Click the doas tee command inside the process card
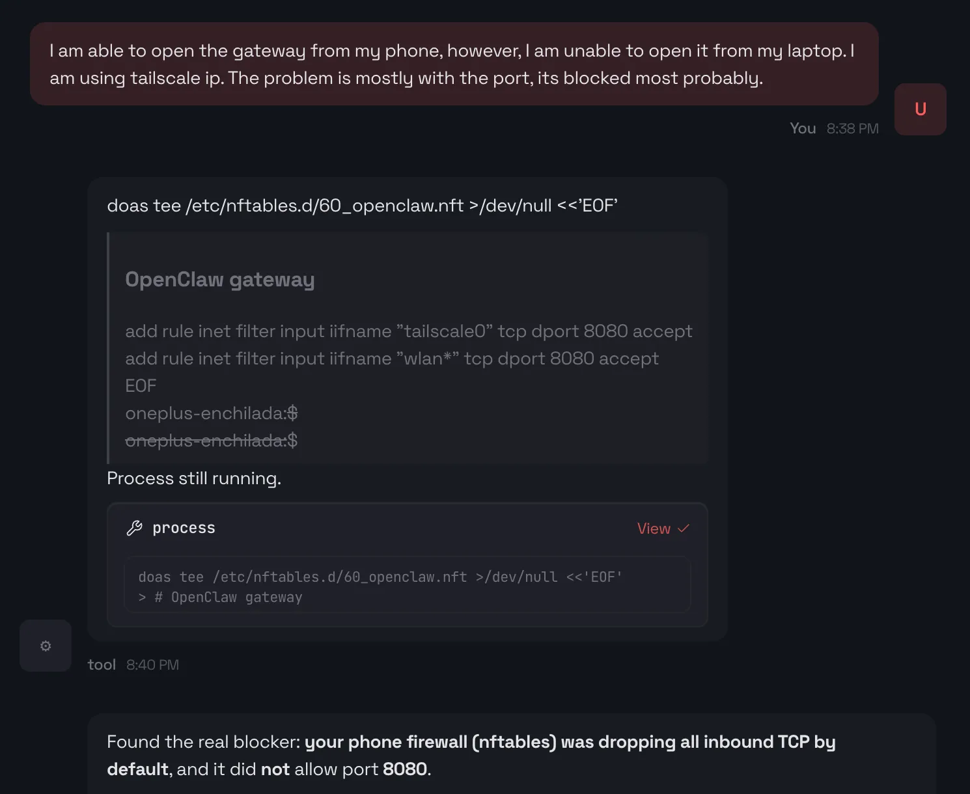This screenshot has height=794, width=970. coord(380,577)
